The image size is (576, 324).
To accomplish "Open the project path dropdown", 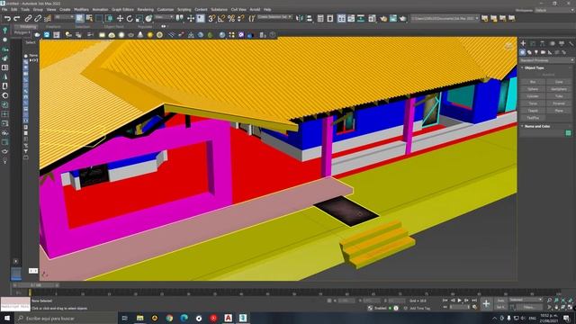I will click(445, 18).
